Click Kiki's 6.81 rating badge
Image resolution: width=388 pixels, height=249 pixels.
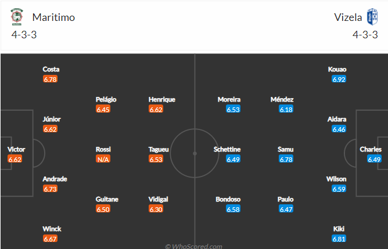(x=339, y=239)
